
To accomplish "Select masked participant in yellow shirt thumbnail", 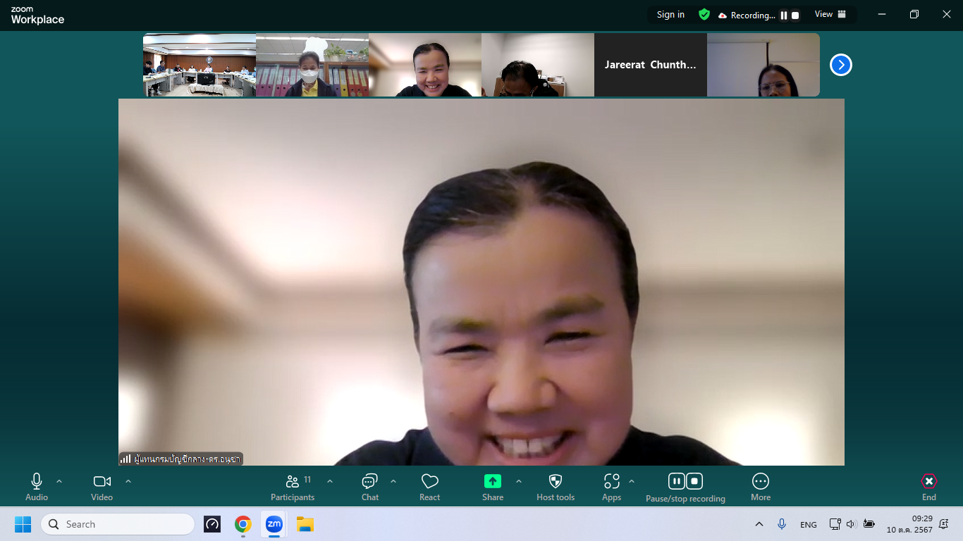I will [312, 65].
